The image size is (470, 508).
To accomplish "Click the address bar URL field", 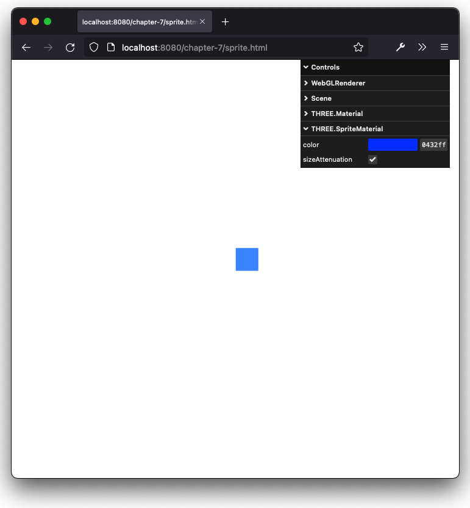I will 226,48.
